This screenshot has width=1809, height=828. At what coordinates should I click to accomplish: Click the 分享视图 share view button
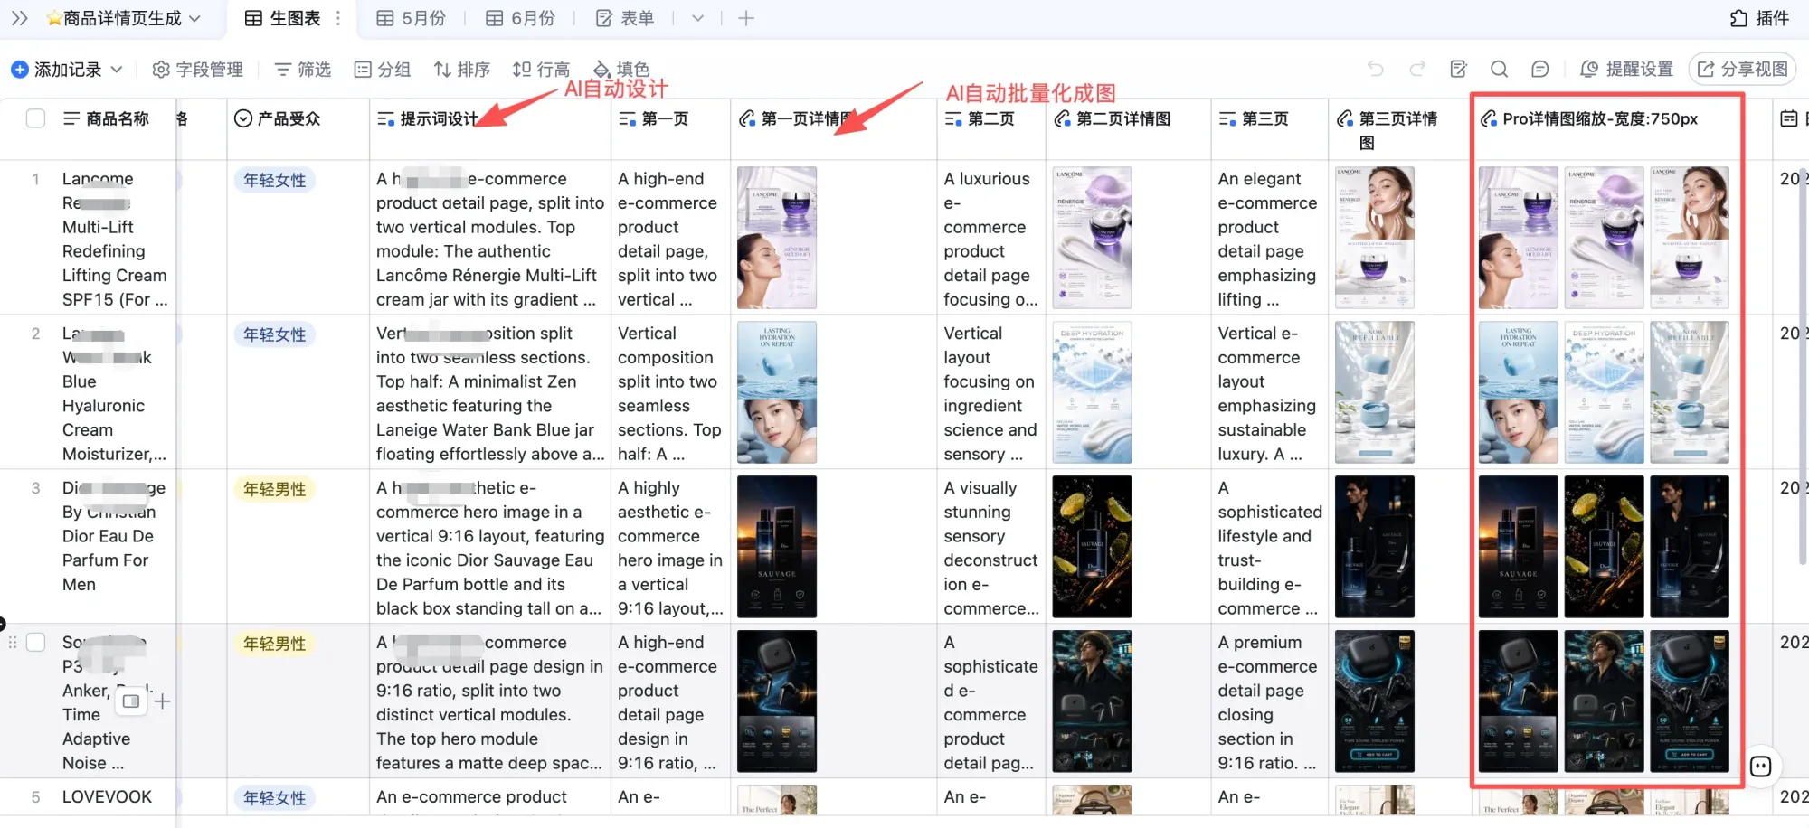[x=1742, y=70]
